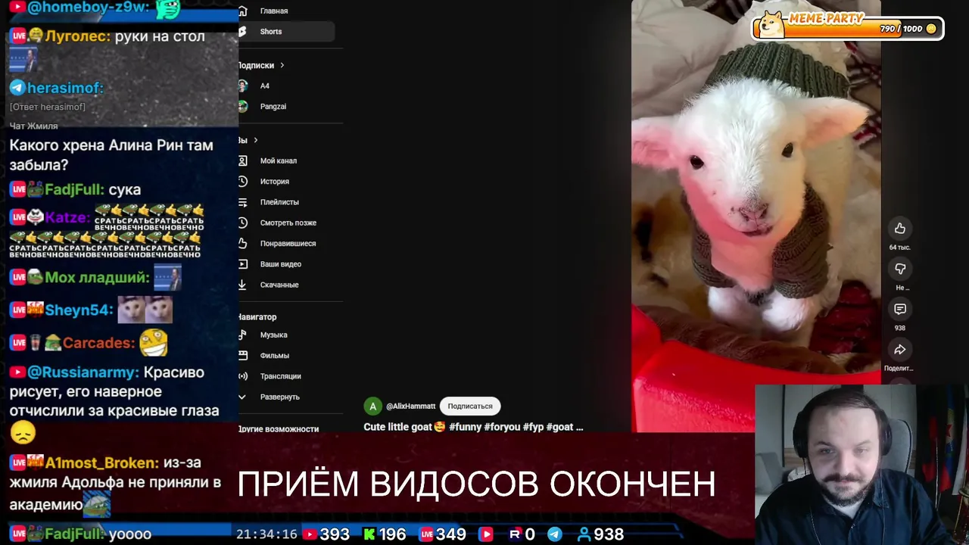Click the Музыка note icon
The width and height of the screenshot is (969, 545).
[242, 335]
